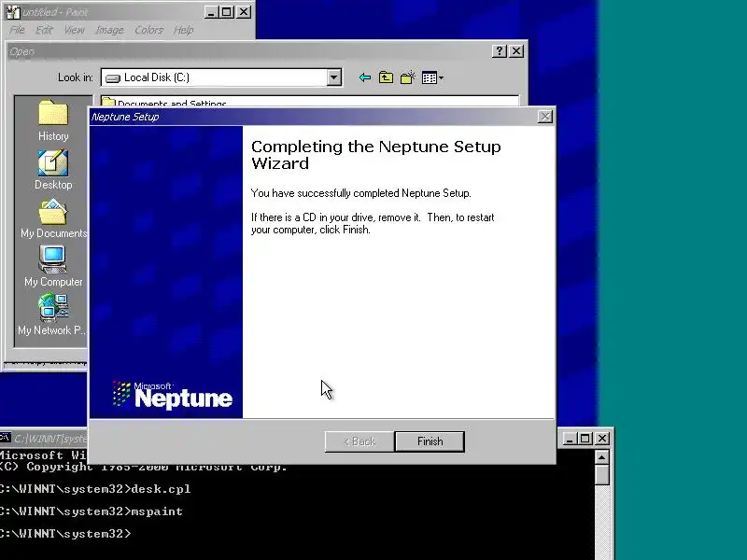
Task: Select My Network Places in Open dialog
Action: click(x=52, y=315)
